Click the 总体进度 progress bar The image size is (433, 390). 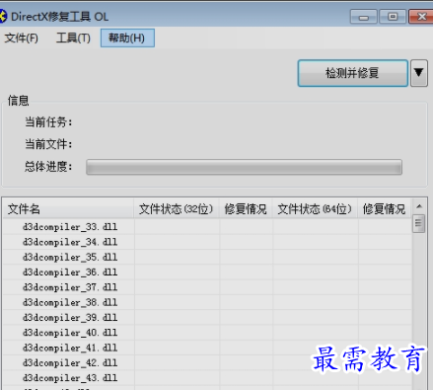244,167
